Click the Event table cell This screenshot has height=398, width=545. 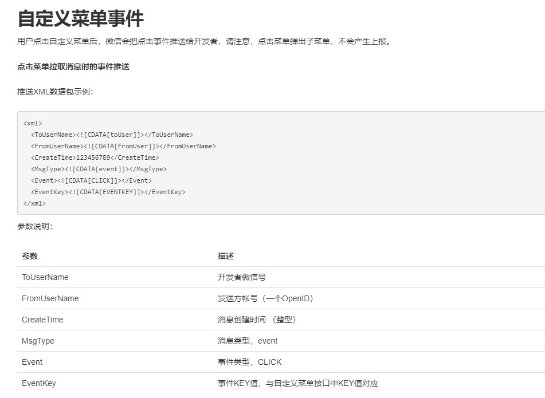32,362
